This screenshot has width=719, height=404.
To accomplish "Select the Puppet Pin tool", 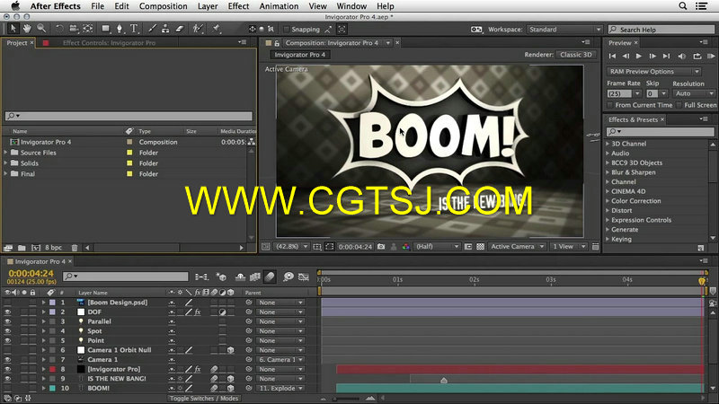I will (216, 29).
